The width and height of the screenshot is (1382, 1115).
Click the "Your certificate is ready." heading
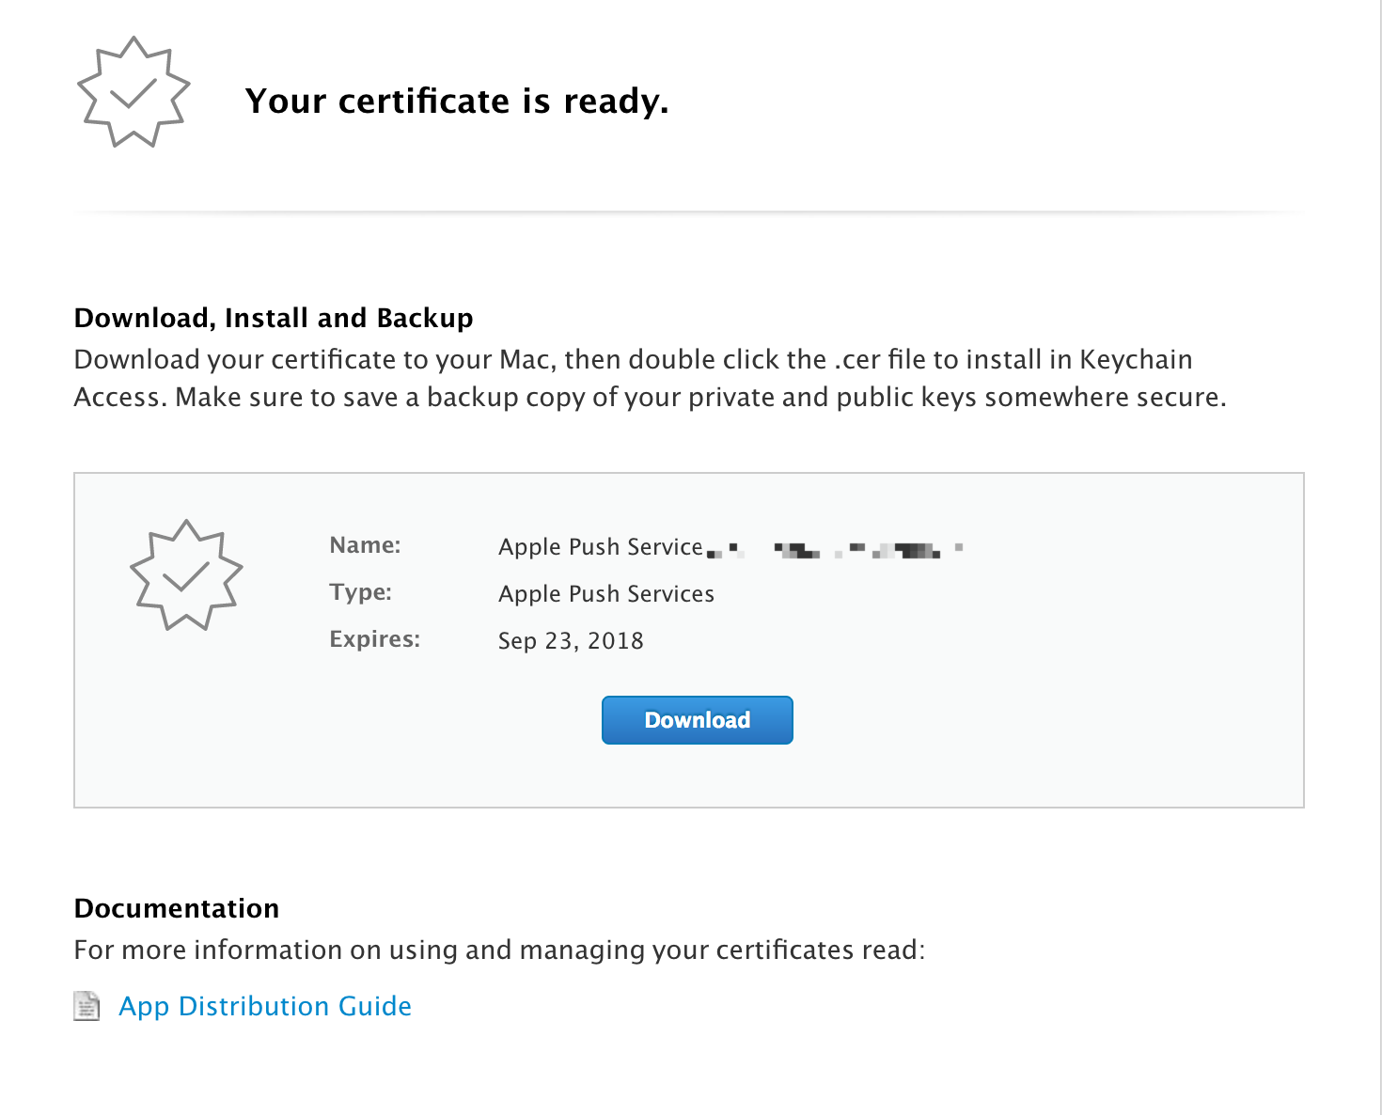tap(457, 101)
